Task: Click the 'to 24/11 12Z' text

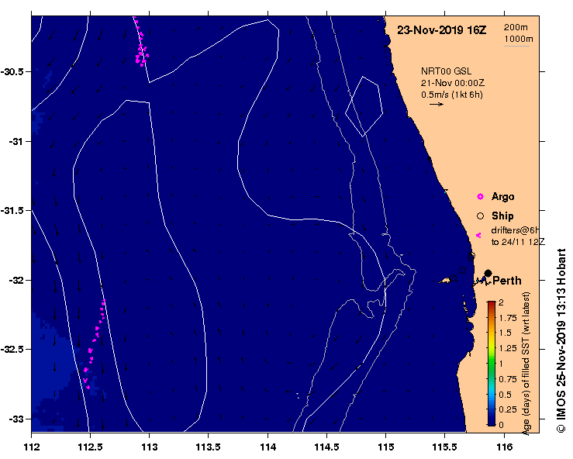Action: 518,242
